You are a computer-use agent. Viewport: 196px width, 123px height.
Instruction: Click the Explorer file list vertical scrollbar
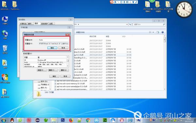pos(165,62)
